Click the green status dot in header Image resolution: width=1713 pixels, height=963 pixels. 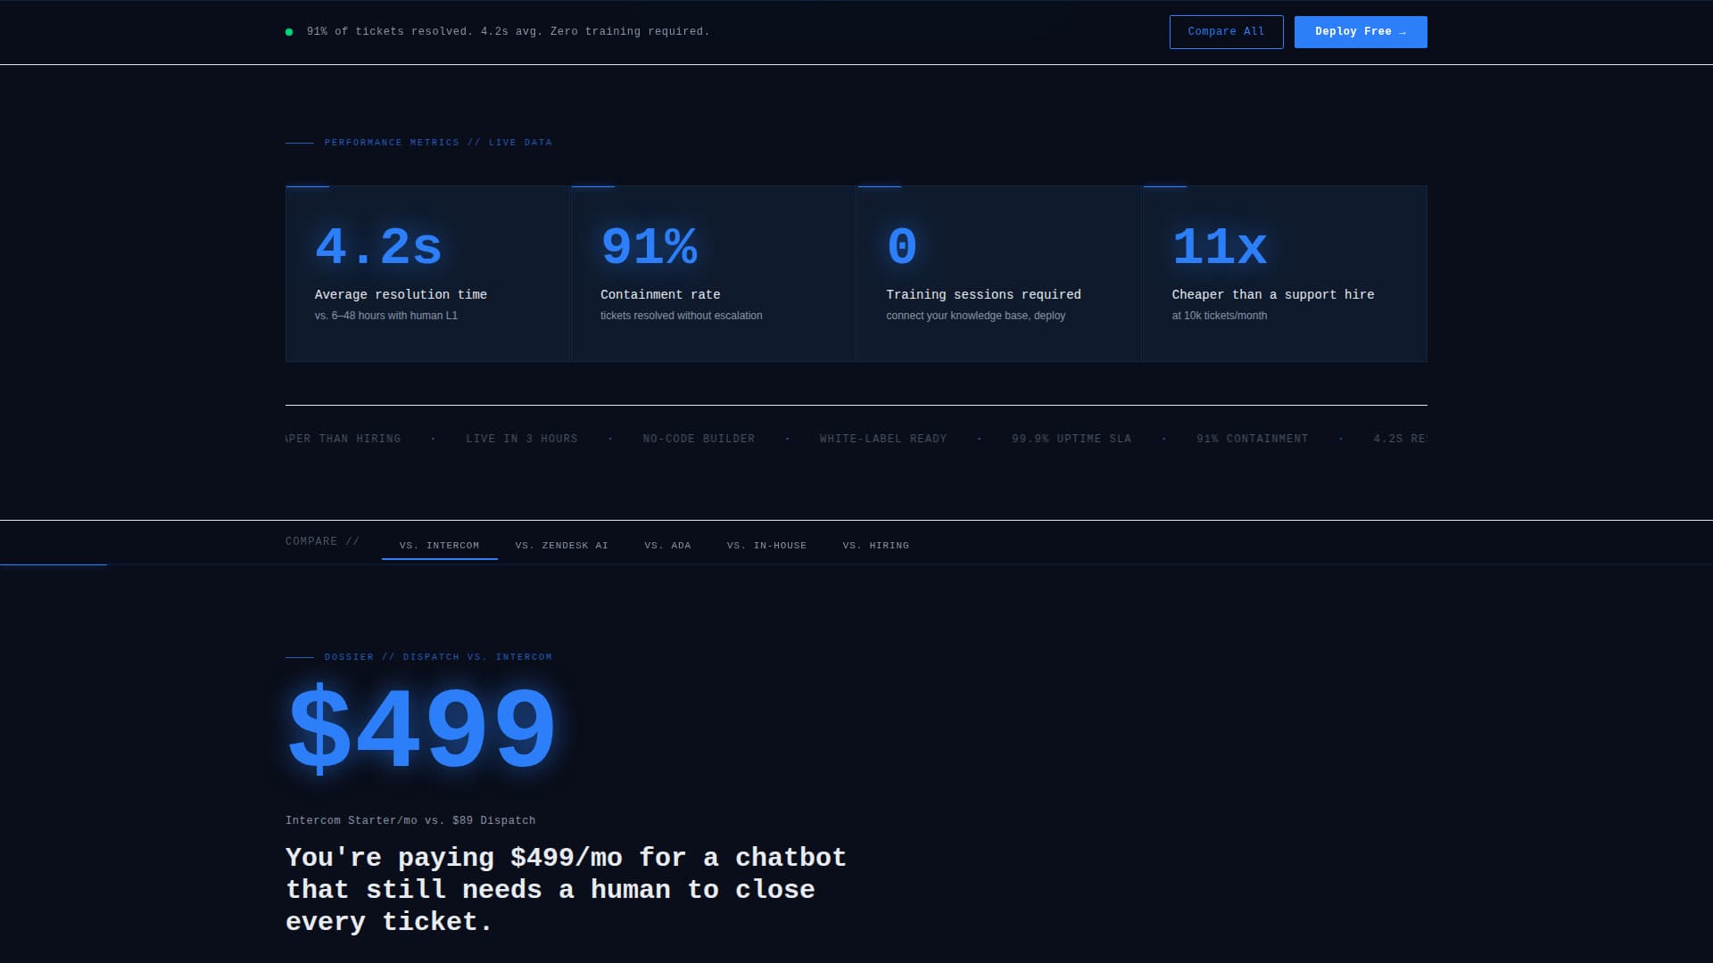(289, 32)
